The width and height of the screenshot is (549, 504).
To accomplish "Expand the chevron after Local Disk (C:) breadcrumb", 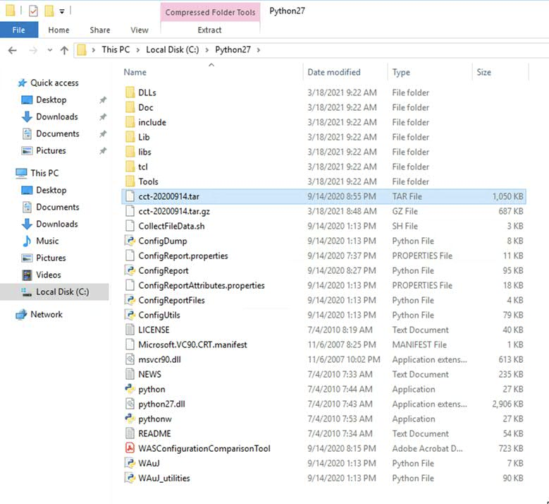I will 207,50.
